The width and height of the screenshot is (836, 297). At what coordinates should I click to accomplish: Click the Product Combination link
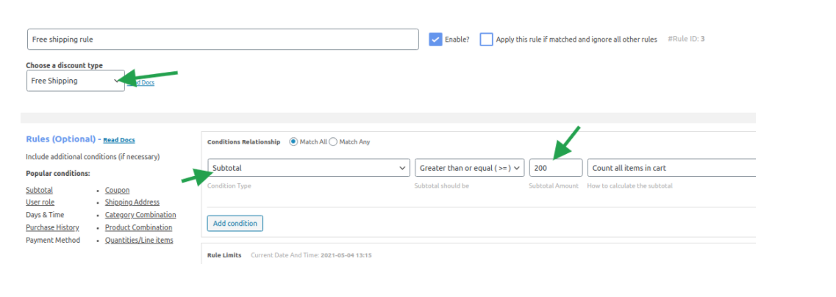tap(138, 227)
